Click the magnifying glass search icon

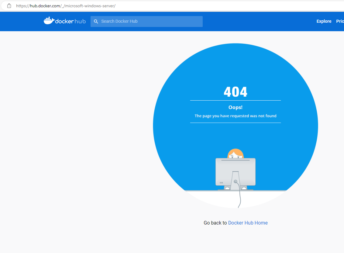[x=96, y=21]
